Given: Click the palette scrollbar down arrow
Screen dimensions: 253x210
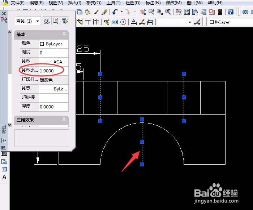Looking at the screenshot, I should (x=10, y=125).
